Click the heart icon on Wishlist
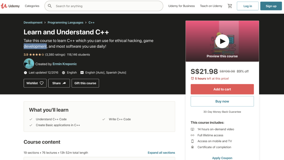This screenshot has height=160, width=284. pos(42,83)
